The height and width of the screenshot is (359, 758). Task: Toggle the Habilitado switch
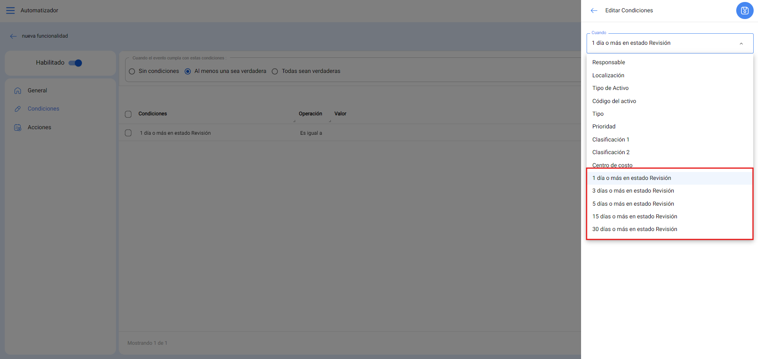click(x=75, y=63)
